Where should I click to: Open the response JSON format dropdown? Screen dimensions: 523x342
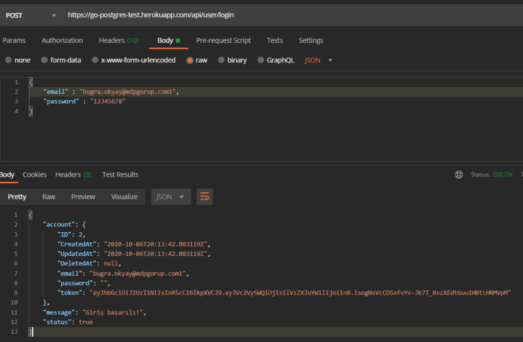tap(171, 197)
